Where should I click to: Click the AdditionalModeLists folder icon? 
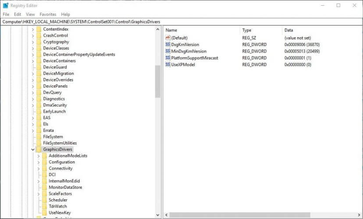(44, 155)
